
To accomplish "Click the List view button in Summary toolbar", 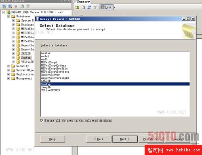I will point(106,7).
